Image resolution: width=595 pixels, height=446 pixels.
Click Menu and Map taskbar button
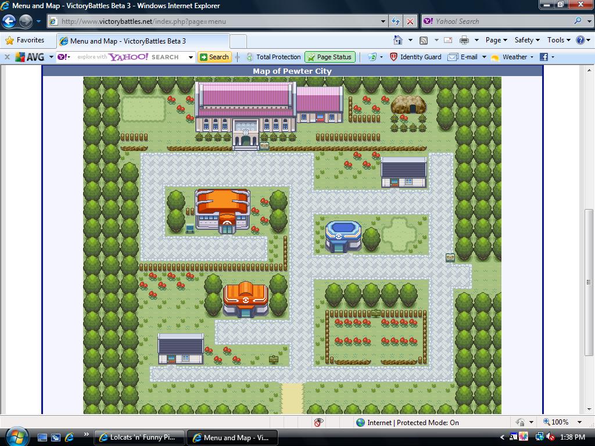232,437
